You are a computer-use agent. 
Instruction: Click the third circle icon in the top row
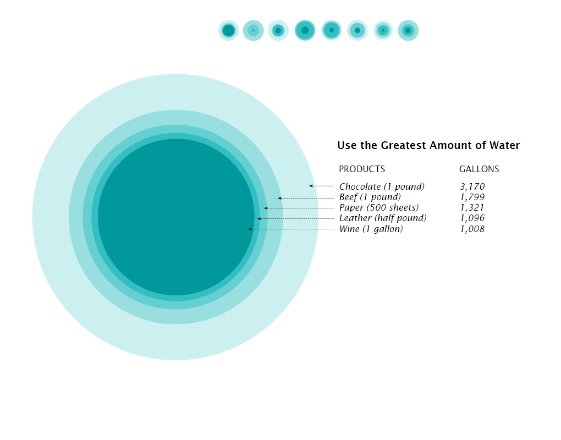(x=278, y=30)
